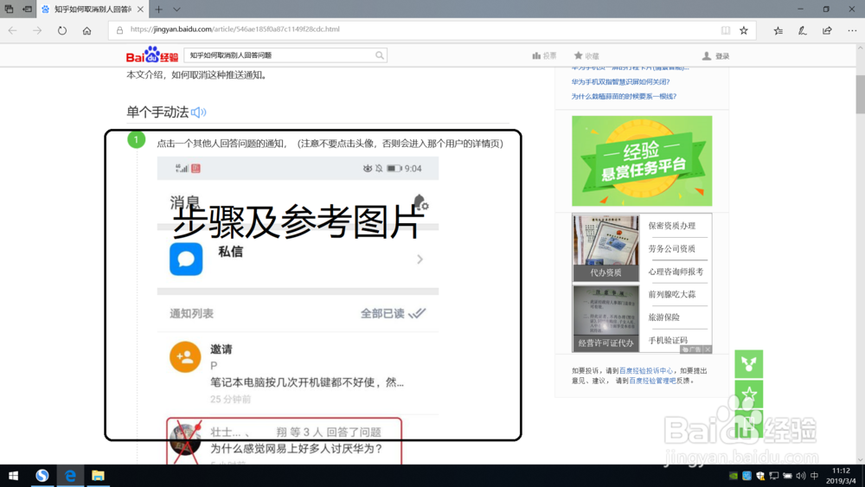
Task: Click the green star floating button
Action: coord(748,394)
